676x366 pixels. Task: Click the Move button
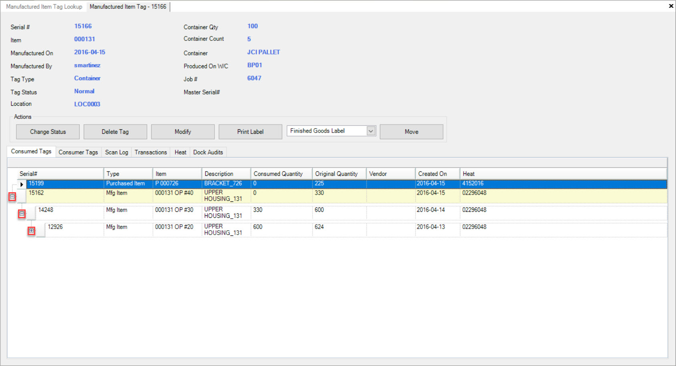411,132
